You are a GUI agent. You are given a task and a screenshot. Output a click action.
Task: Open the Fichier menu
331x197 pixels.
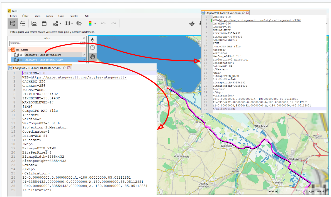coord(13,16)
